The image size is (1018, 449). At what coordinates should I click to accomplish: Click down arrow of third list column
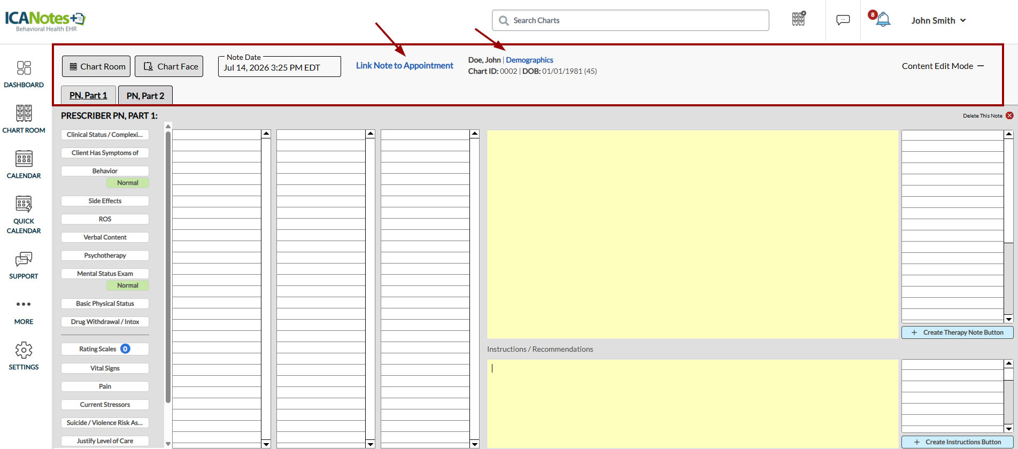pos(474,444)
